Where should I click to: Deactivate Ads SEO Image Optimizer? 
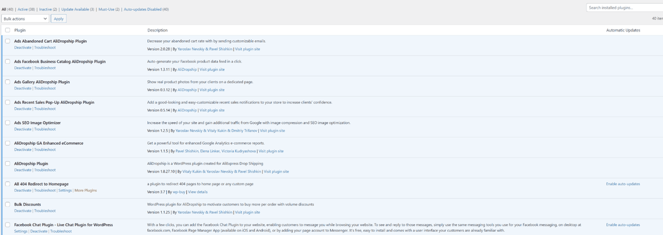tap(23, 129)
